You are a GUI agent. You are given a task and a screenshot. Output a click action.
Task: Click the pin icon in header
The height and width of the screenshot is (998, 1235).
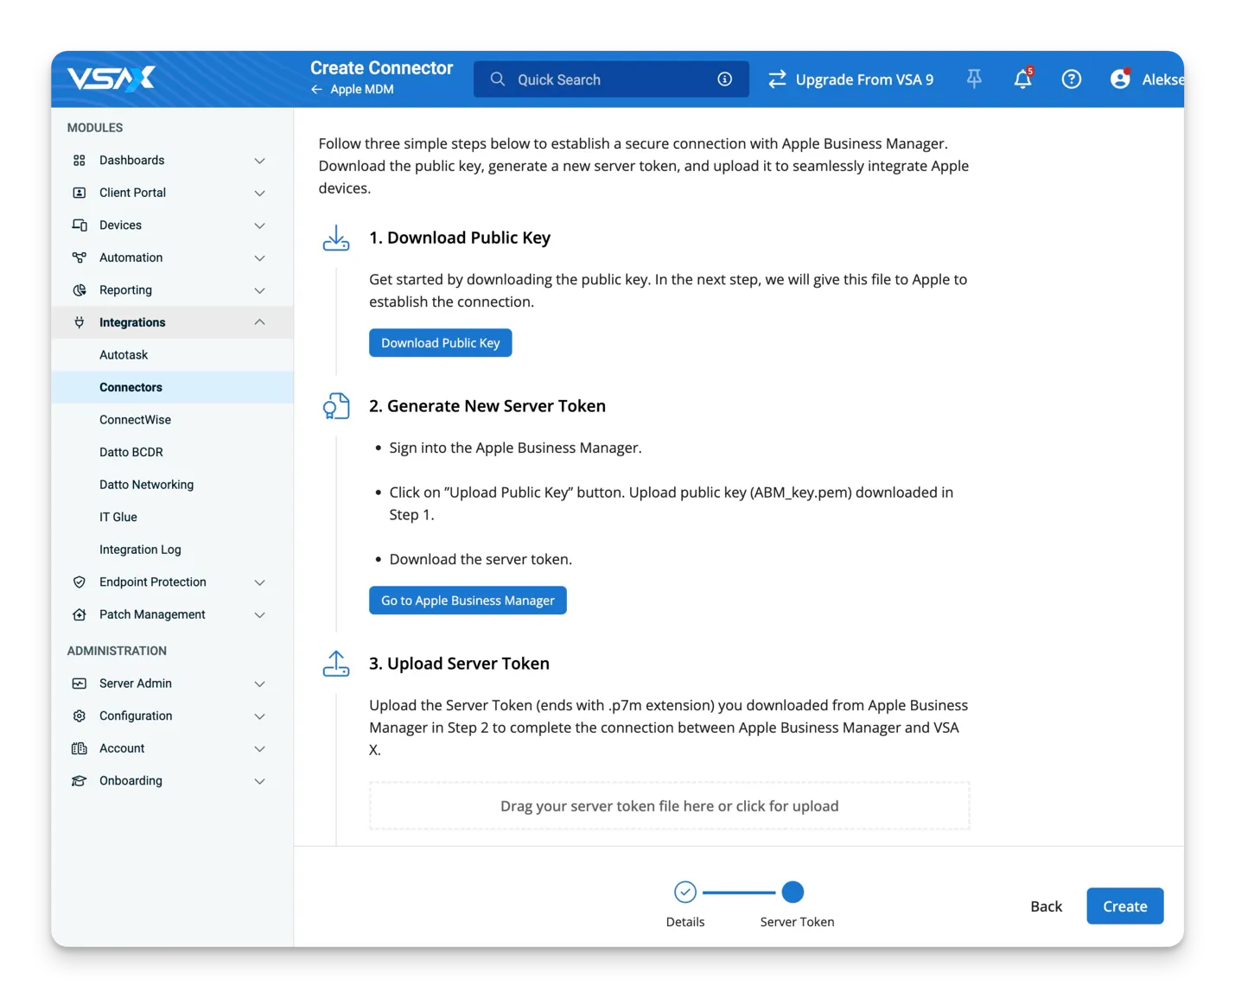point(974,79)
